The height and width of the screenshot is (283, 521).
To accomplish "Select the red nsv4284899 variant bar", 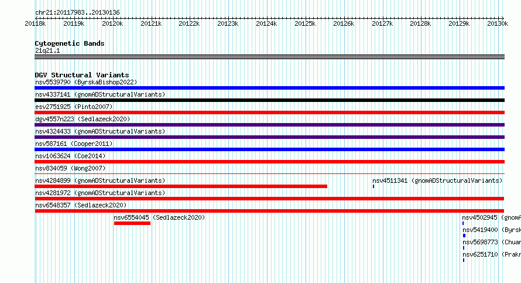I will click(x=181, y=186).
